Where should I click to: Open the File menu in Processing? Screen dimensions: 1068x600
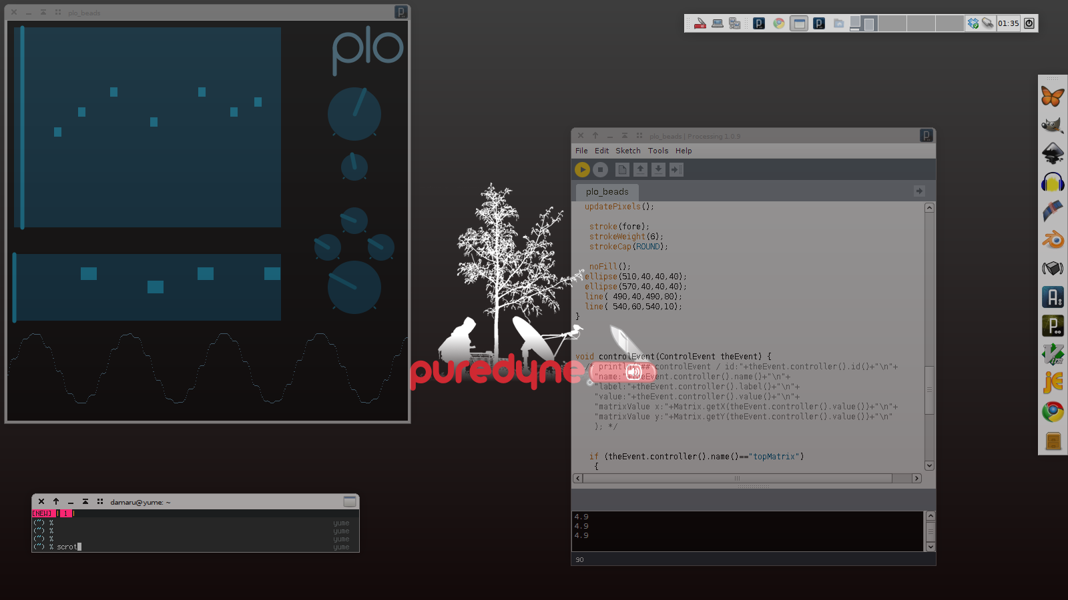[x=581, y=151]
